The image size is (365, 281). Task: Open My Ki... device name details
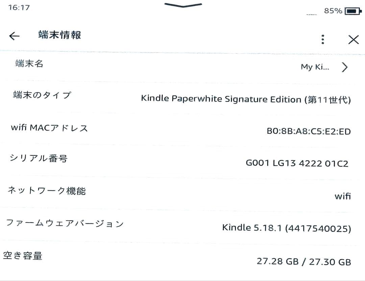[x=315, y=67]
